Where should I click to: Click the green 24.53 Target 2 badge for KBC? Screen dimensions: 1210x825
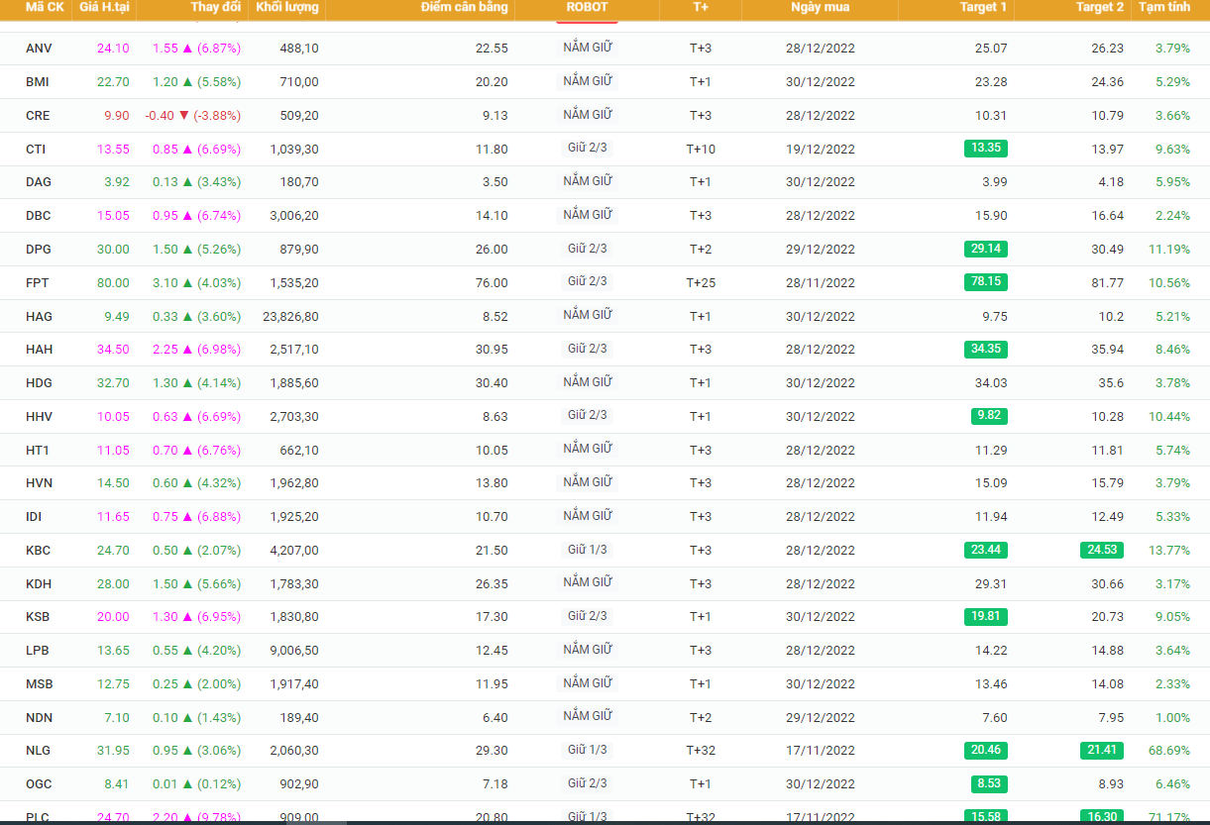coord(1102,550)
